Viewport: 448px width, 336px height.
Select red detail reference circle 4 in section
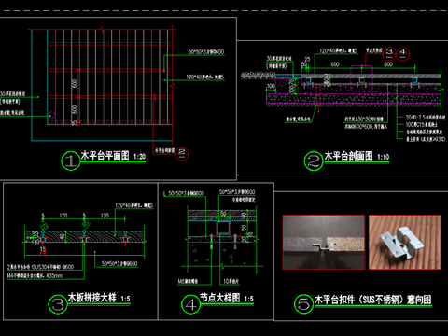[x=402, y=53]
